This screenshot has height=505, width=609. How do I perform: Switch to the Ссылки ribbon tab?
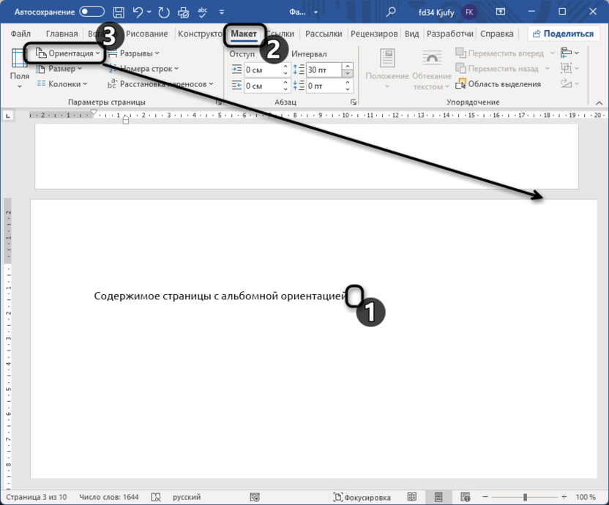point(282,33)
